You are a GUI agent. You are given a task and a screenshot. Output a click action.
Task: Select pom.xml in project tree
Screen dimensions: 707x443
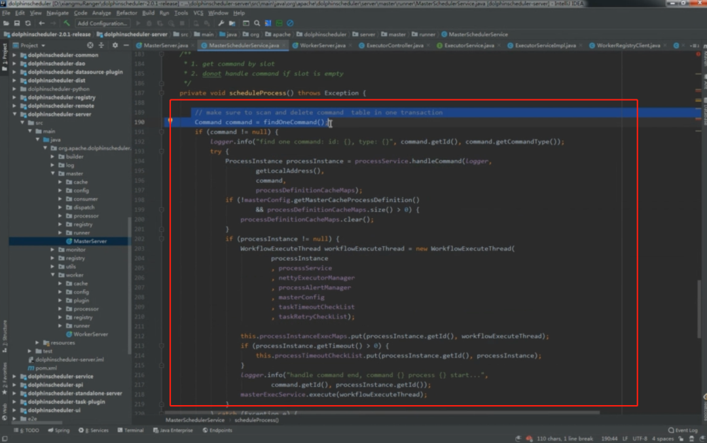pos(42,368)
